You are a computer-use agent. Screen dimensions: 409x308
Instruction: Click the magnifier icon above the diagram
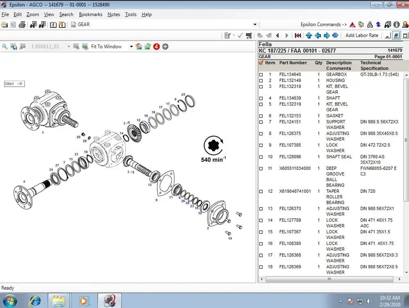coord(5,47)
